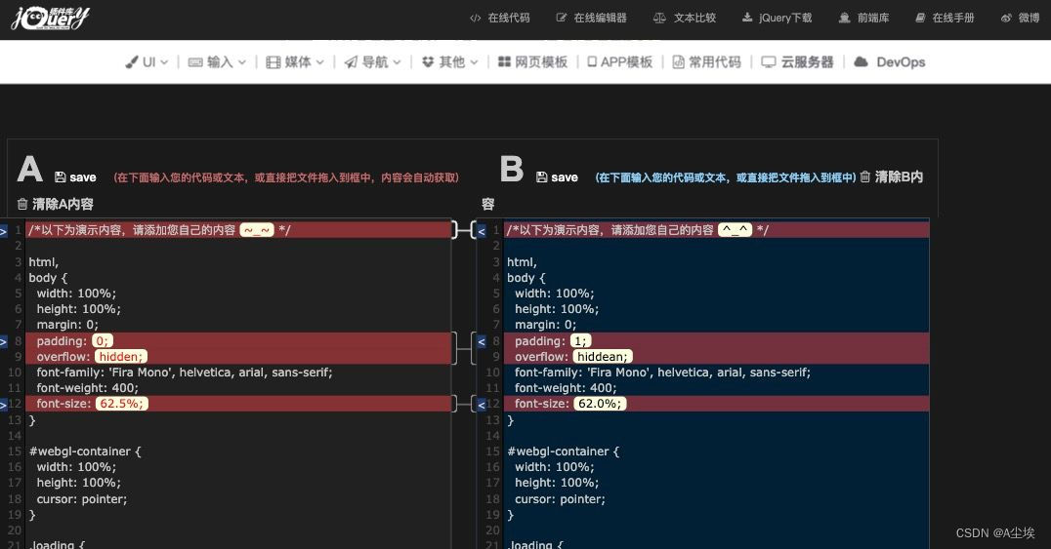The height and width of the screenshot is (549, 1051).
Task: Click the balance scale icon beside 文本比较
Action: 659,19
